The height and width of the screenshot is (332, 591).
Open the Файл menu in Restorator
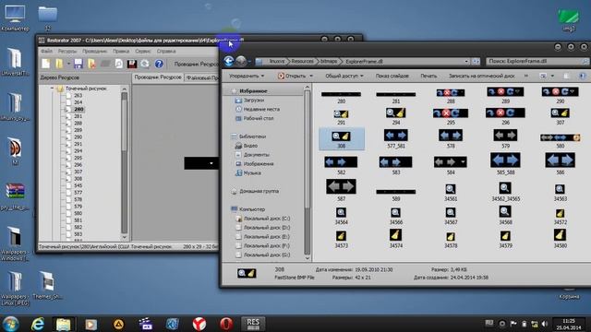47,51
